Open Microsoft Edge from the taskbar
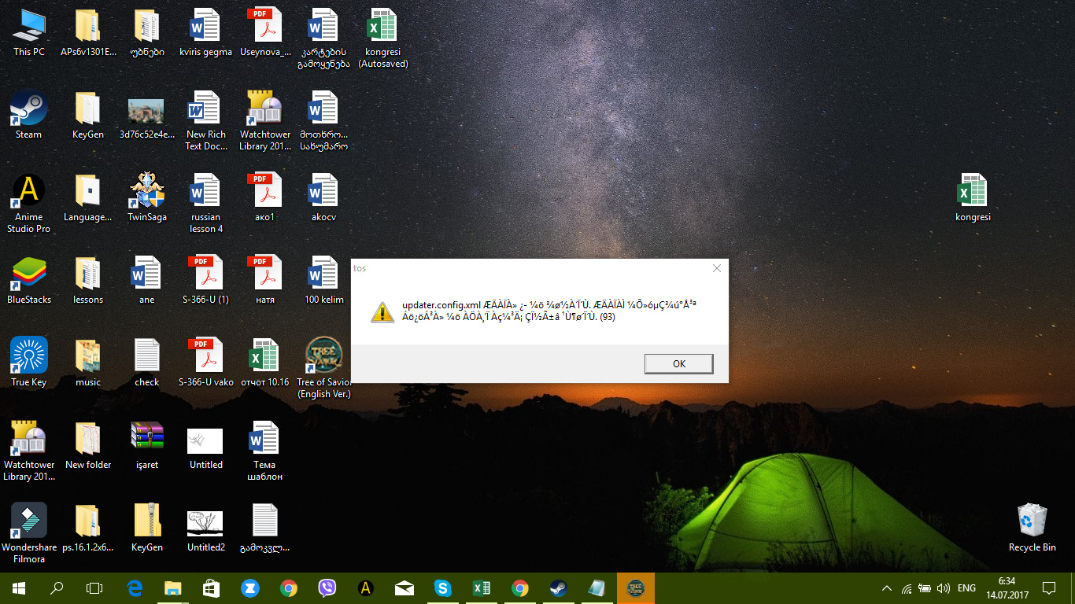Image resolution: width=1075 pixels, height=604 pixels. click(x=135, y=588)
